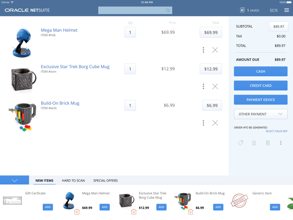The height and width of the screenshot is (220, 293).
Task: Check stock icon under Mega Man Helmet tile
Action: tap(77, 212)
